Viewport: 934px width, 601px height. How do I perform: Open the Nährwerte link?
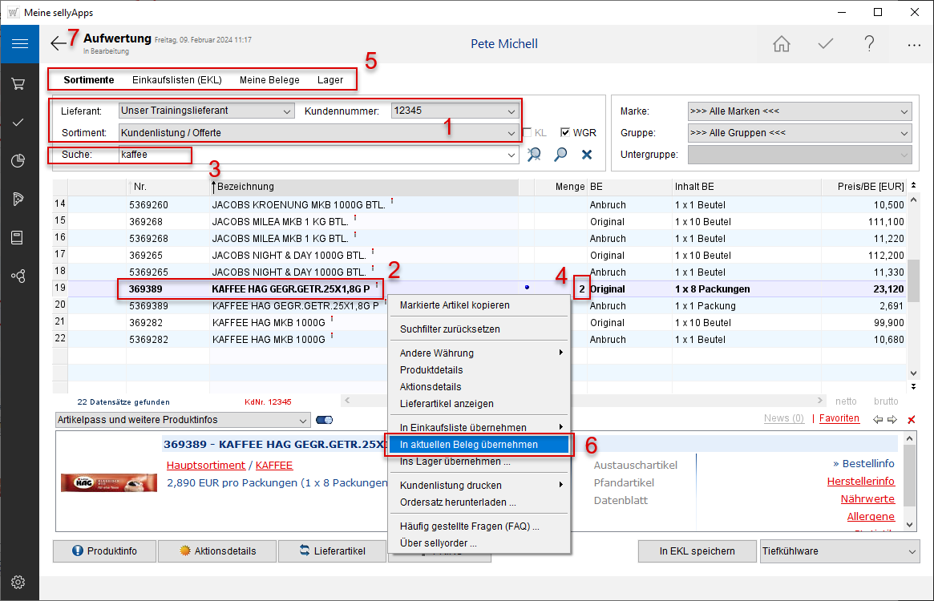click(x=867, y=499)
